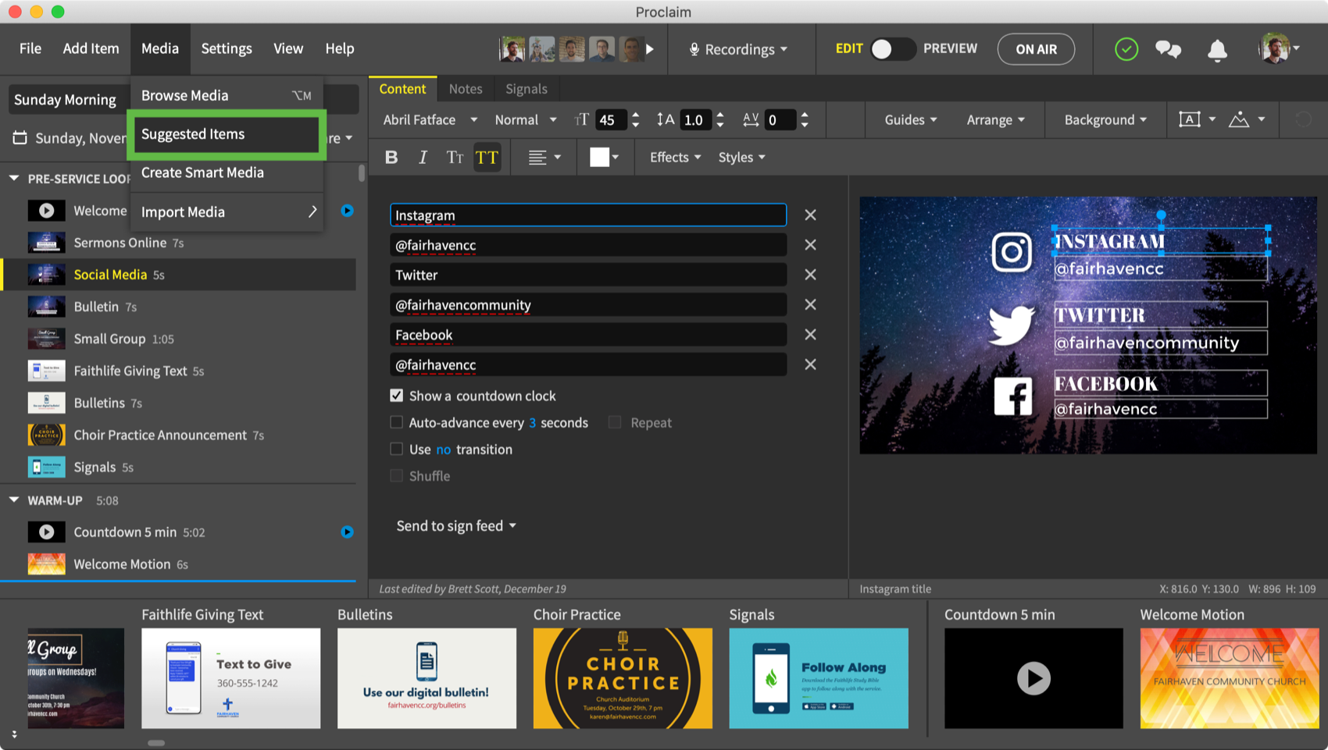The width and height of the screenshot is (1328, 750).
Task: Open the Normal font weight dropdown
Action: tap(526, 119)
